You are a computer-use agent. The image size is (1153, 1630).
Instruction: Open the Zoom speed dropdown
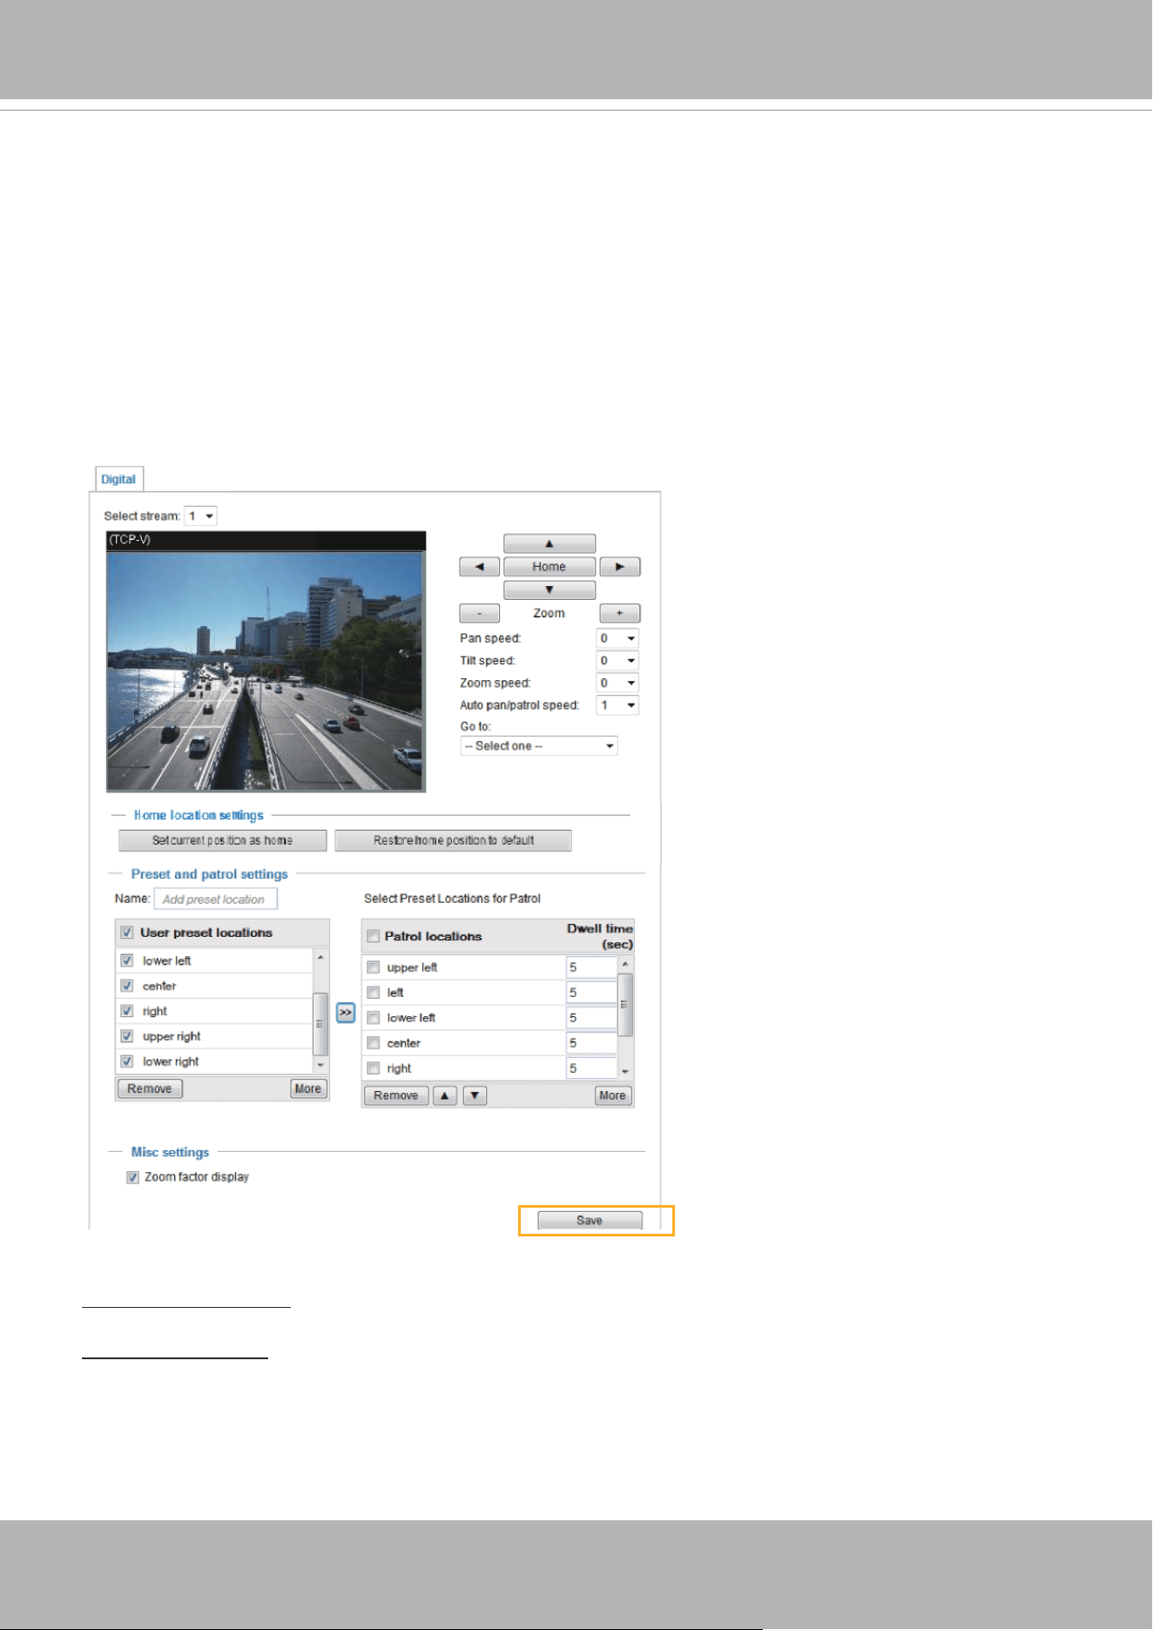tap(617, 684)
